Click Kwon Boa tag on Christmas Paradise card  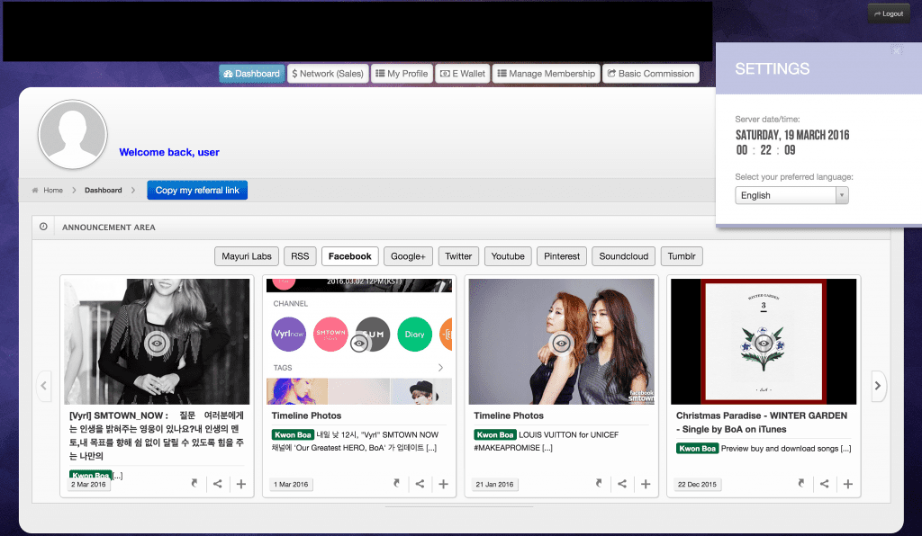tap(698, 449)
